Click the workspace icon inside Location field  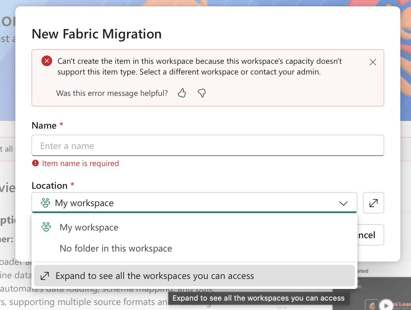tap(45, 203)
